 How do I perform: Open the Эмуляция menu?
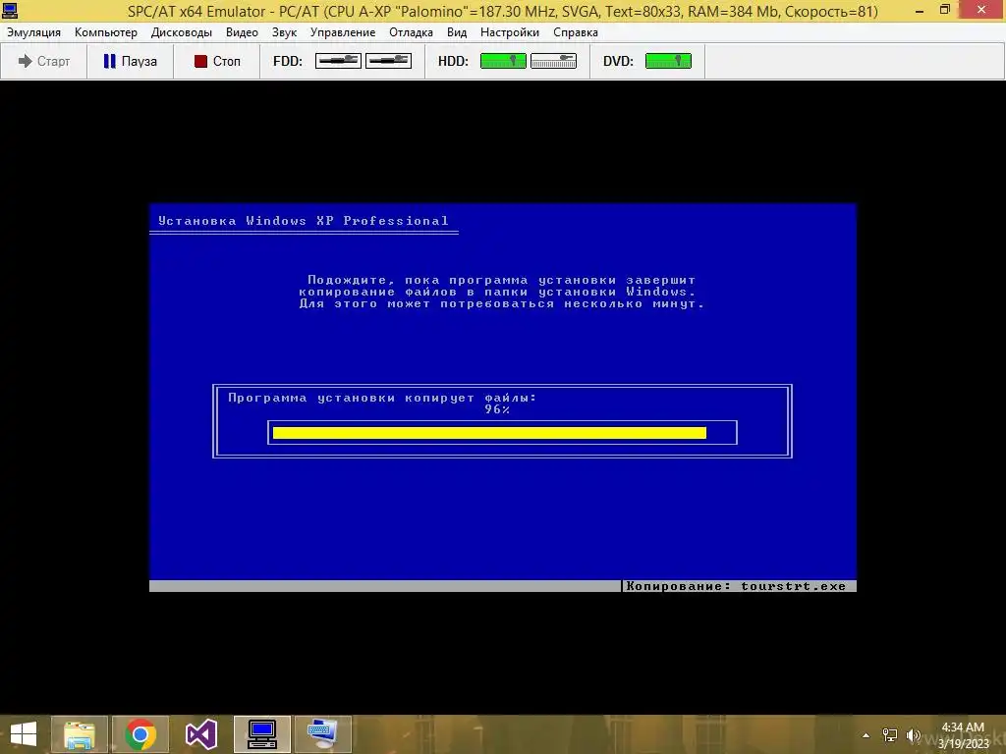click(x=34, y=32)
